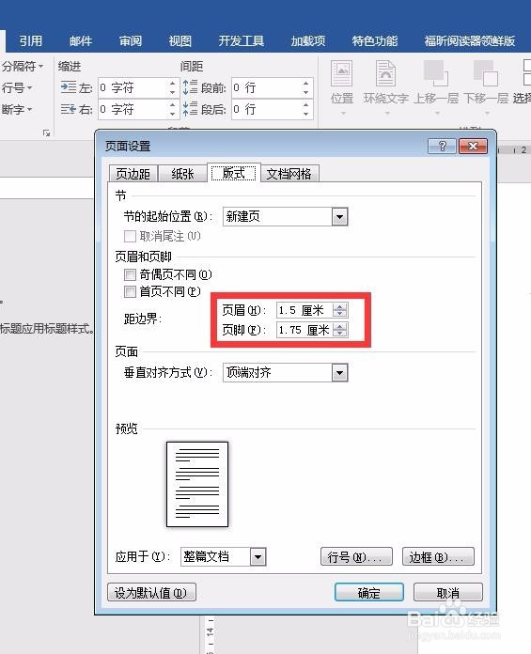Image resolution: width=531 pixels, height=654 pixels.
Task: Open the 引用 ribbon tab
Action: [30, 40]
